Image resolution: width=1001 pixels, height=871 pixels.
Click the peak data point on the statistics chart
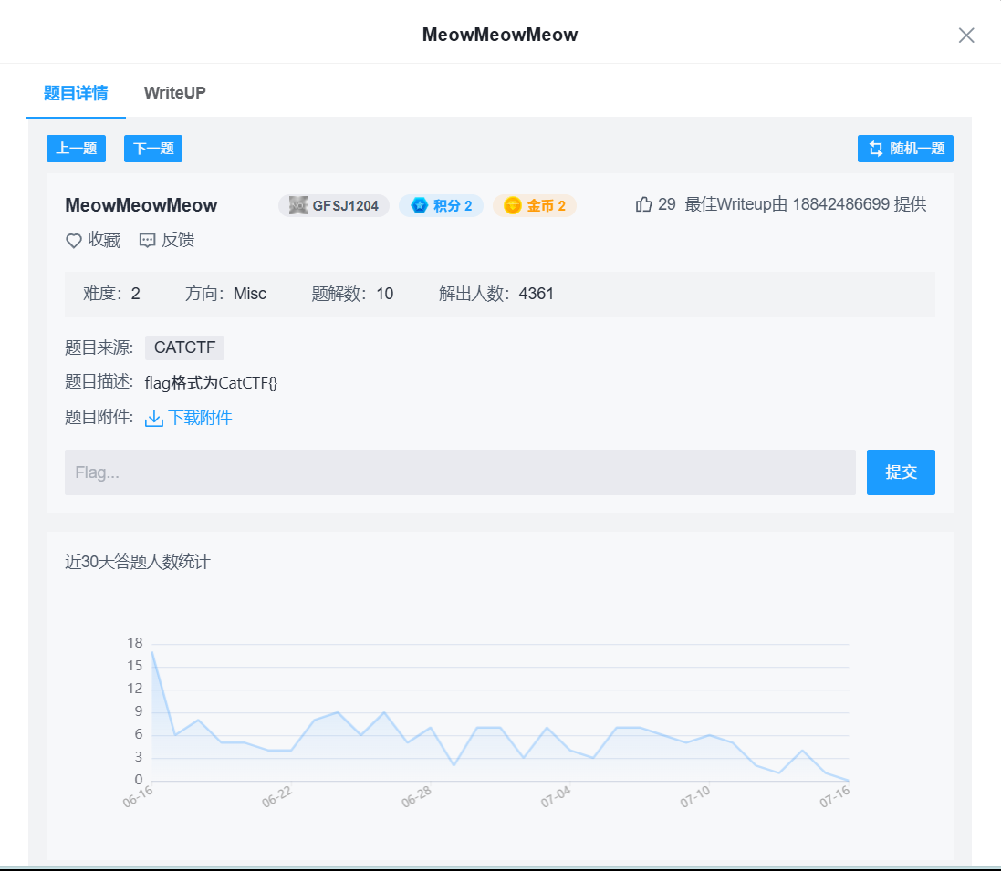click(151, 650)
